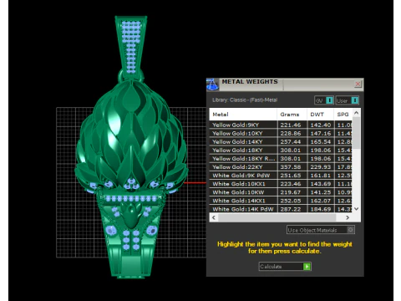Screen dimensions: 401x301
Task: Click the 257.44 grams cell
Action: 292,141
